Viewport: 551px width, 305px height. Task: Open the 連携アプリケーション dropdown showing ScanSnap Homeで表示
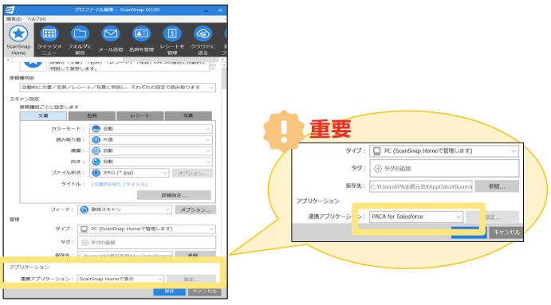point(120,279)
